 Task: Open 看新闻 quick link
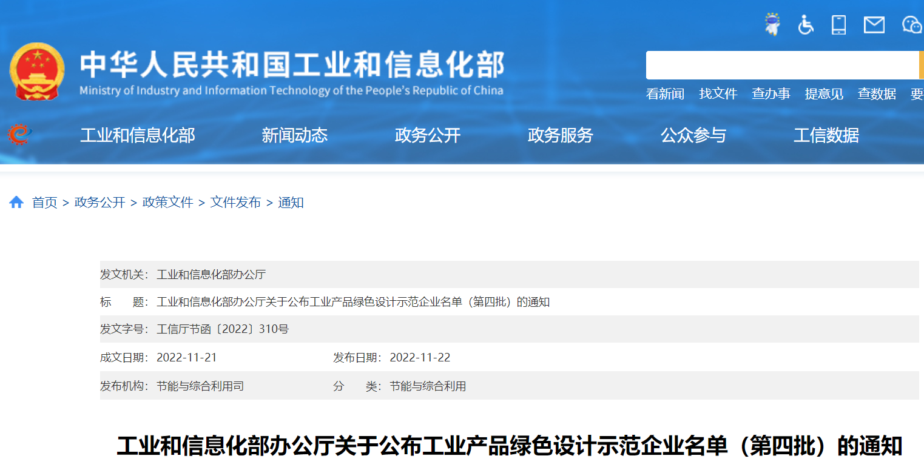[665, 94]
